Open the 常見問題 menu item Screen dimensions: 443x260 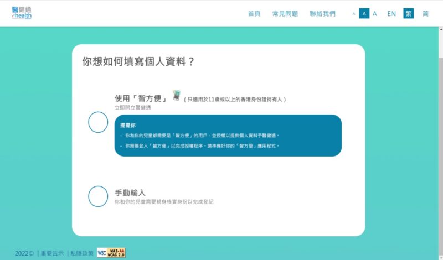point(285,14)
